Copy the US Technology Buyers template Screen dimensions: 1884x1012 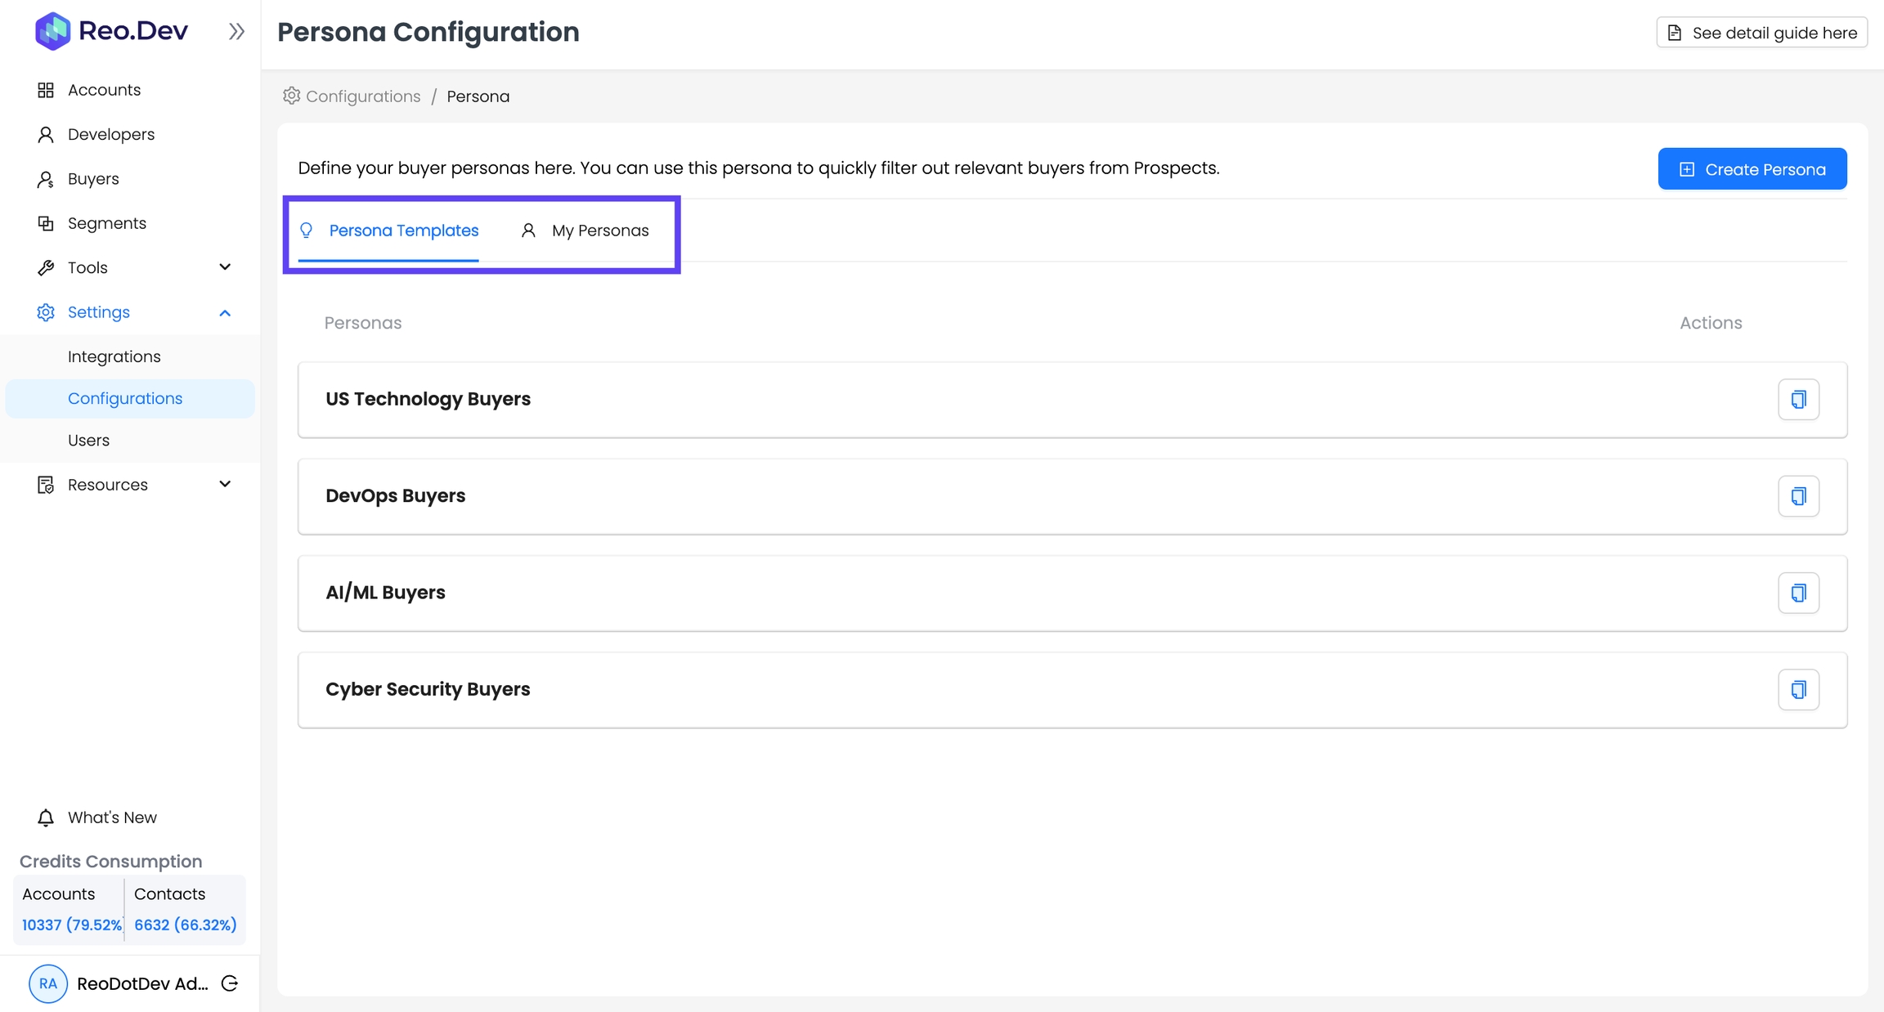pyautogui.click(x=1798, y=400)
